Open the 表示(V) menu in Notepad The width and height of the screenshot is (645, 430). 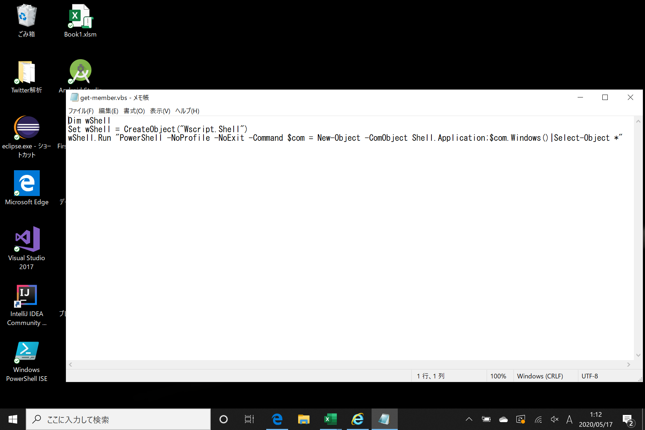click(x=160, y=111)
